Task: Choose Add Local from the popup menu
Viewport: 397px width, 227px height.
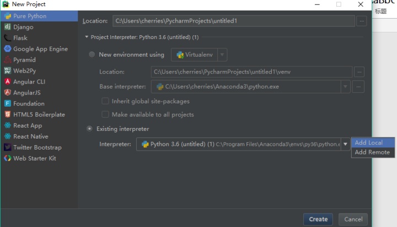Action: pyautogui.click(x=373, y=143)
